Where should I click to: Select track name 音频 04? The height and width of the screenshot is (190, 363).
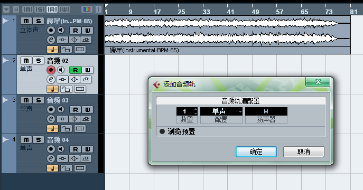click(58, 140)
